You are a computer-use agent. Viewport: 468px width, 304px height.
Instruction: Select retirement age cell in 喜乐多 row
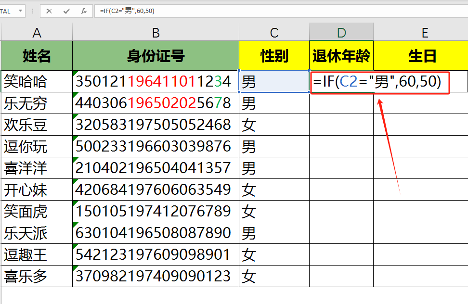point(341,276)
